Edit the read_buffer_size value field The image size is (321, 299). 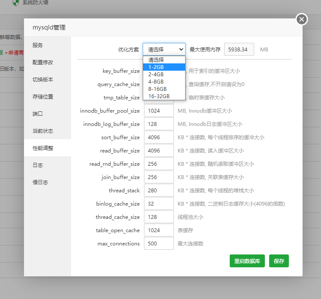(159, 151)
